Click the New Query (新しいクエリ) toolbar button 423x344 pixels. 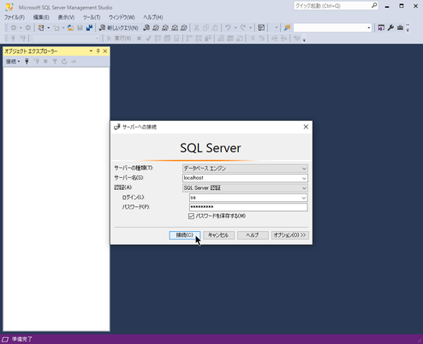[118, 27]
